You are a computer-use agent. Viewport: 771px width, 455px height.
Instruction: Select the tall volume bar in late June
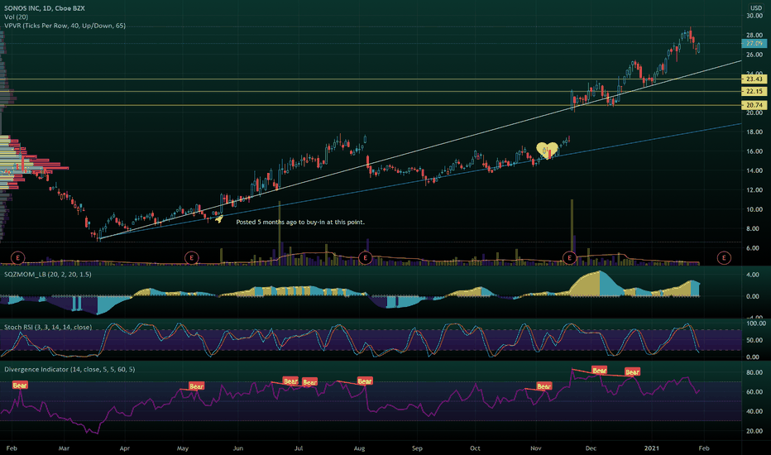pos(280,233)
